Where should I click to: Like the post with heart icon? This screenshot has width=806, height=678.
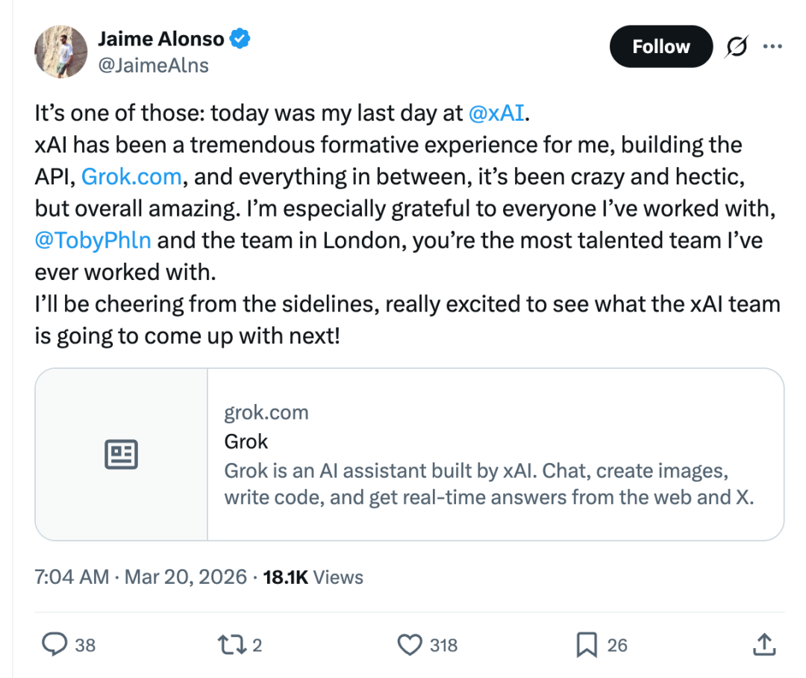[x=410, y=644]
